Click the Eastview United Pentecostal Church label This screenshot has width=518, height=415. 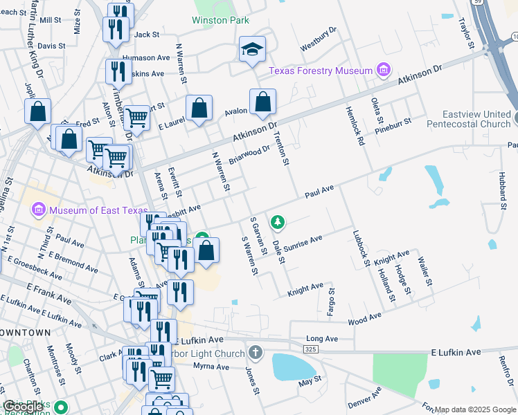pos(476,119)
